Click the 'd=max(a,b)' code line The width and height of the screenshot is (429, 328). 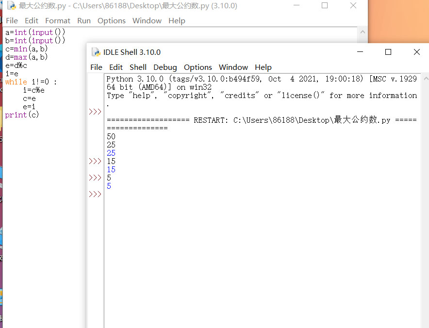point(26,57)
